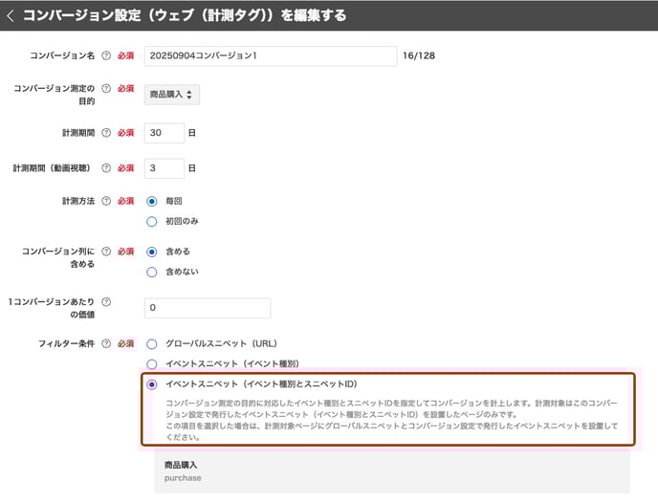This screenshot has width=658, height=504.
Task: Open help icon for 計測期間
Action: [x=106, y=133]
